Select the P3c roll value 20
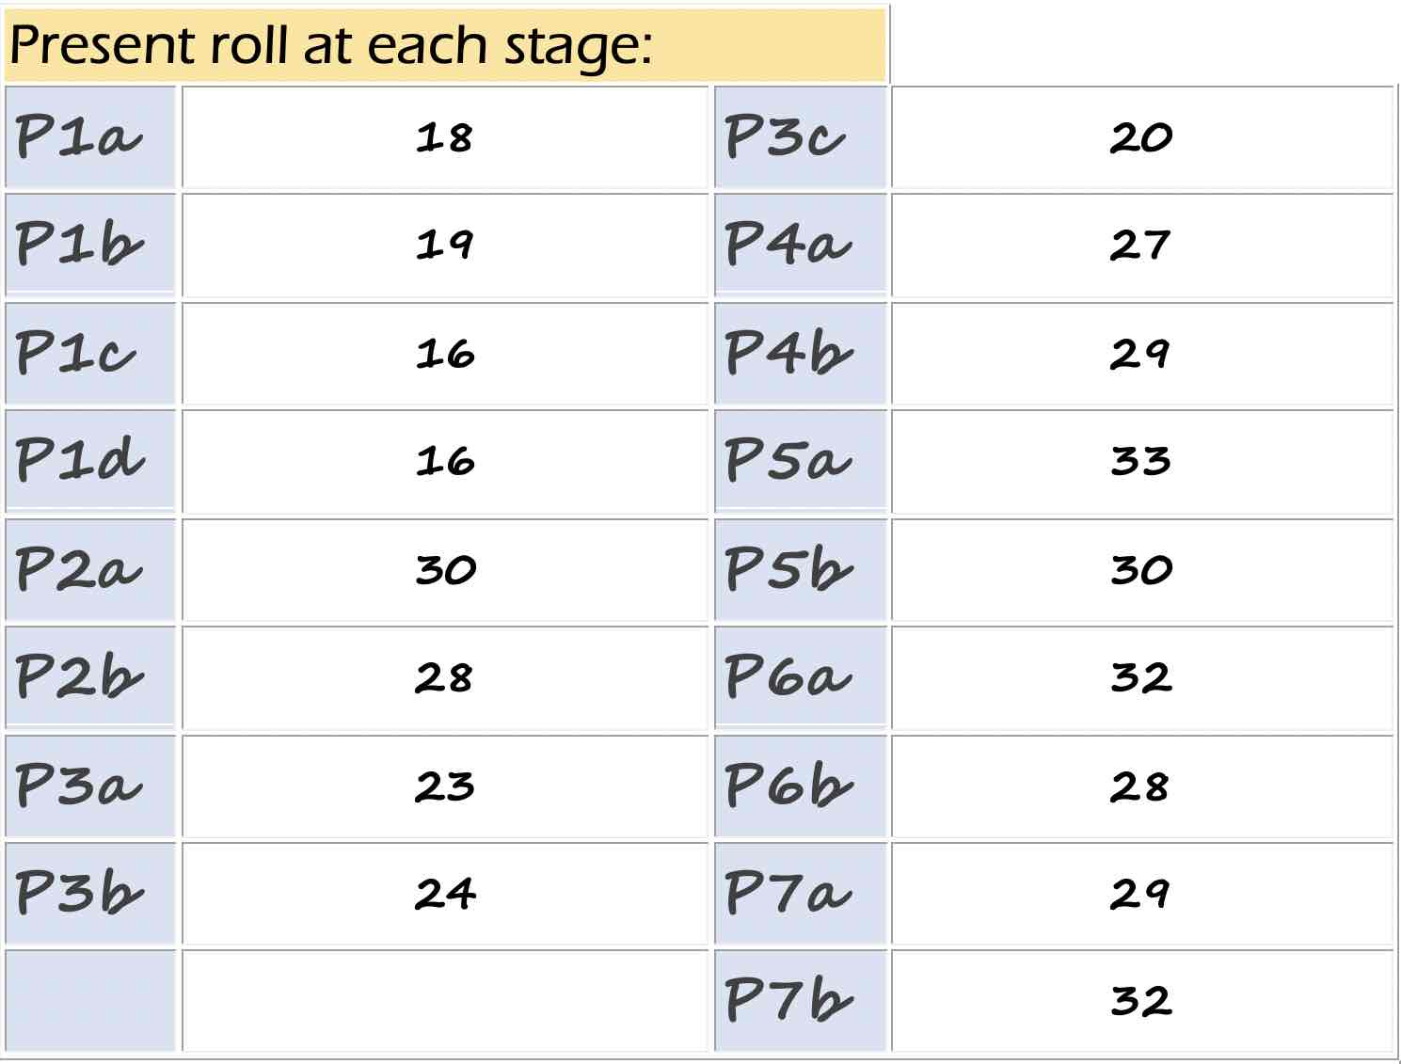Screen dimensions: 1401x1064 [1142, 137]
